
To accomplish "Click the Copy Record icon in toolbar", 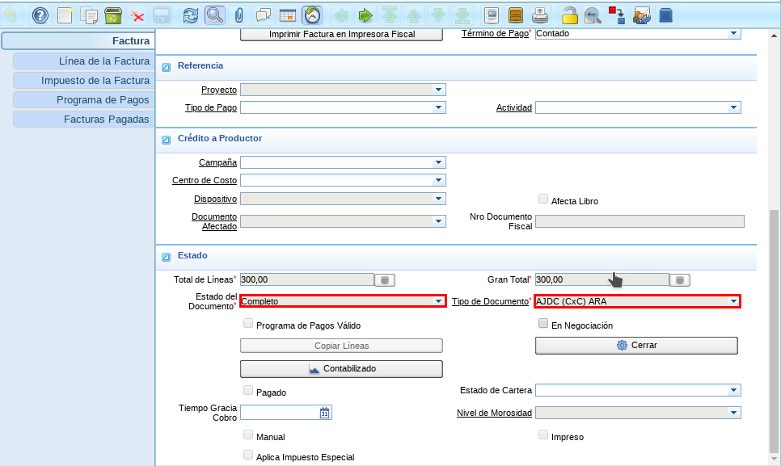I will click(x=89, y=15).
